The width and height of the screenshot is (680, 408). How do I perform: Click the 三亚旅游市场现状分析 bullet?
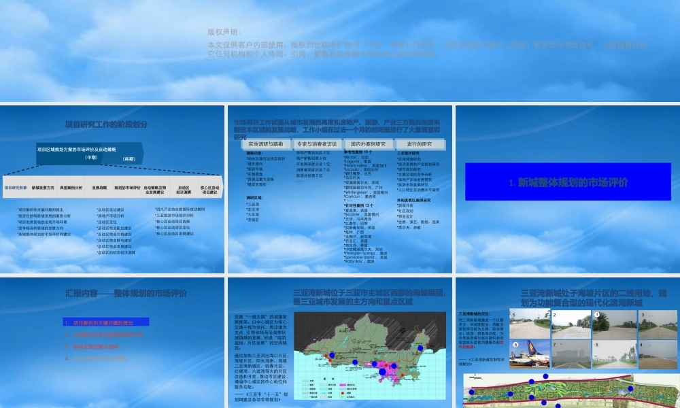click(174, 215)
